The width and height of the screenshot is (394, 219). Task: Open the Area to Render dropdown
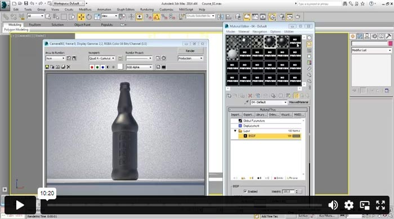55,58
